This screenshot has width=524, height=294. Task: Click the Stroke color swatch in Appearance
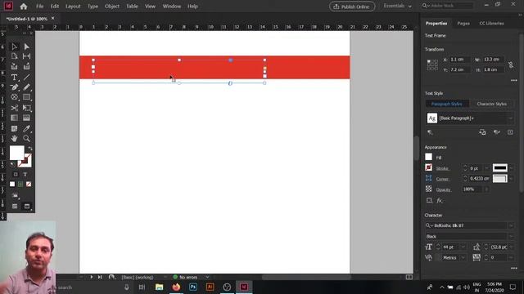coord(429,167)
